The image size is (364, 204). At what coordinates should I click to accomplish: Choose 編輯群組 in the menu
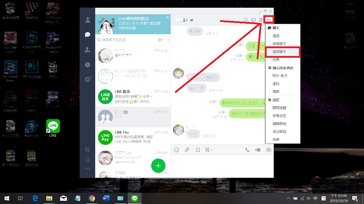[x=283, y=124]
